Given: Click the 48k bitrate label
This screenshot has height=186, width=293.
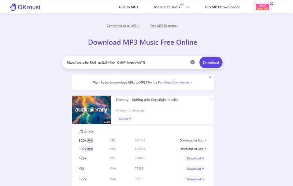Looking at the screenshot, I should click(x=82, y=169).
